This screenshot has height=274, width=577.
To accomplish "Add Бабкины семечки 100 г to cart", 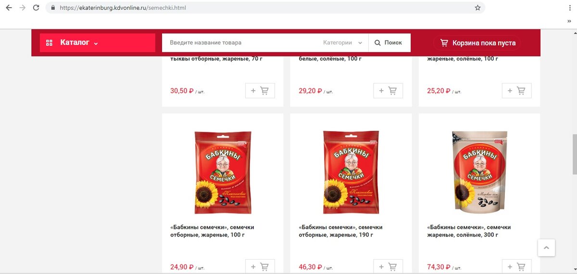I will tap(260, 267).
